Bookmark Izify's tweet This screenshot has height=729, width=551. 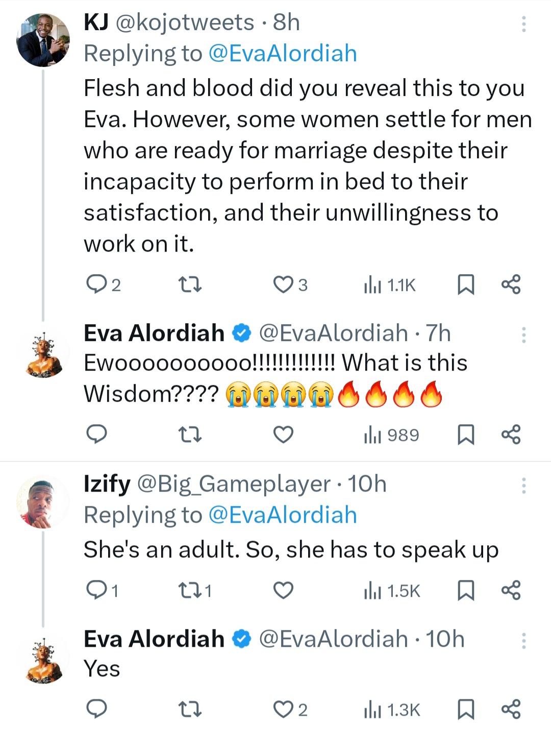[465, 591]
